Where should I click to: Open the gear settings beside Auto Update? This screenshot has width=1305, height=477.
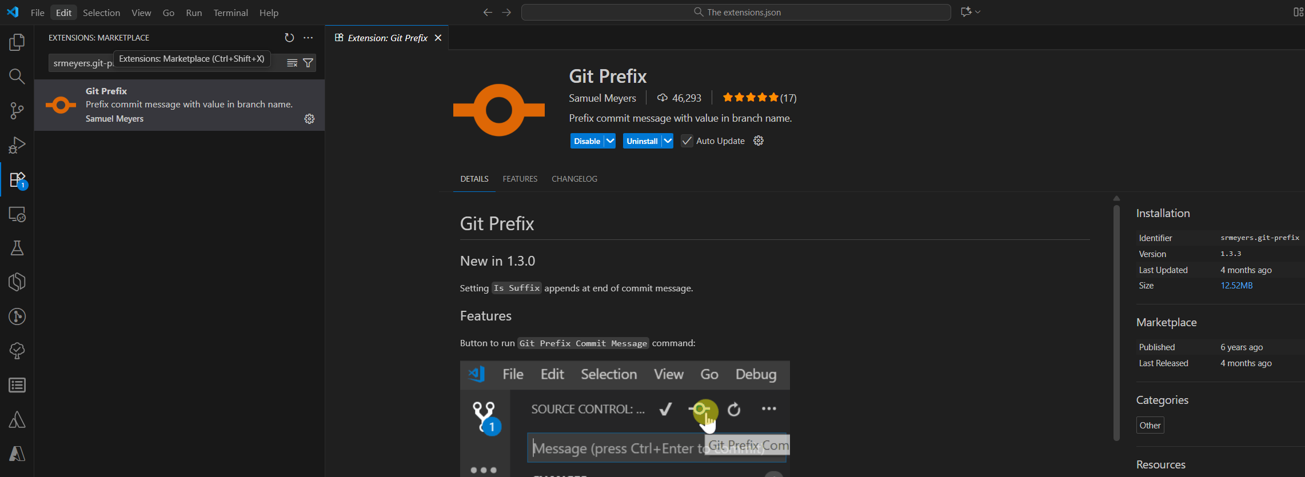coord(759,141)
